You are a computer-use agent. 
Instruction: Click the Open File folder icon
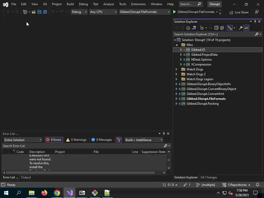34,12
